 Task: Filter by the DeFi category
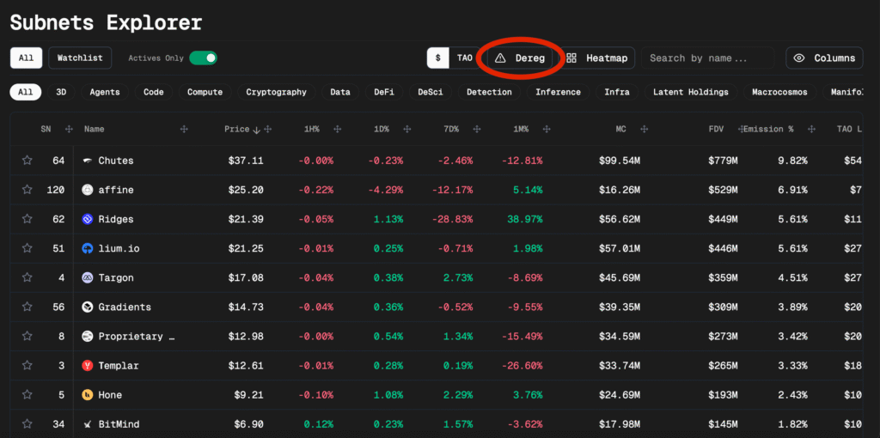[384, 92]
